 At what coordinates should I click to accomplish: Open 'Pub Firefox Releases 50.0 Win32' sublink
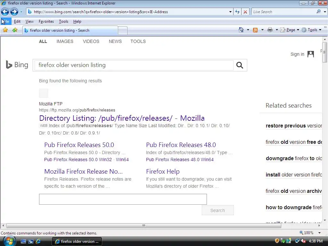(78, 160)
